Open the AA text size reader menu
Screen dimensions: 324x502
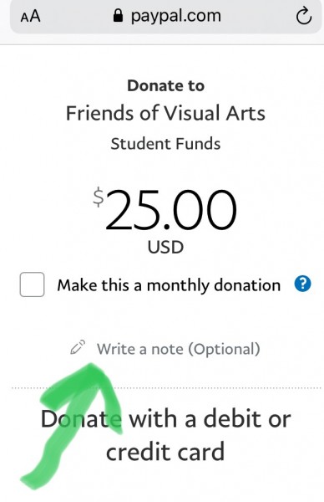click(x=30, y=17)
